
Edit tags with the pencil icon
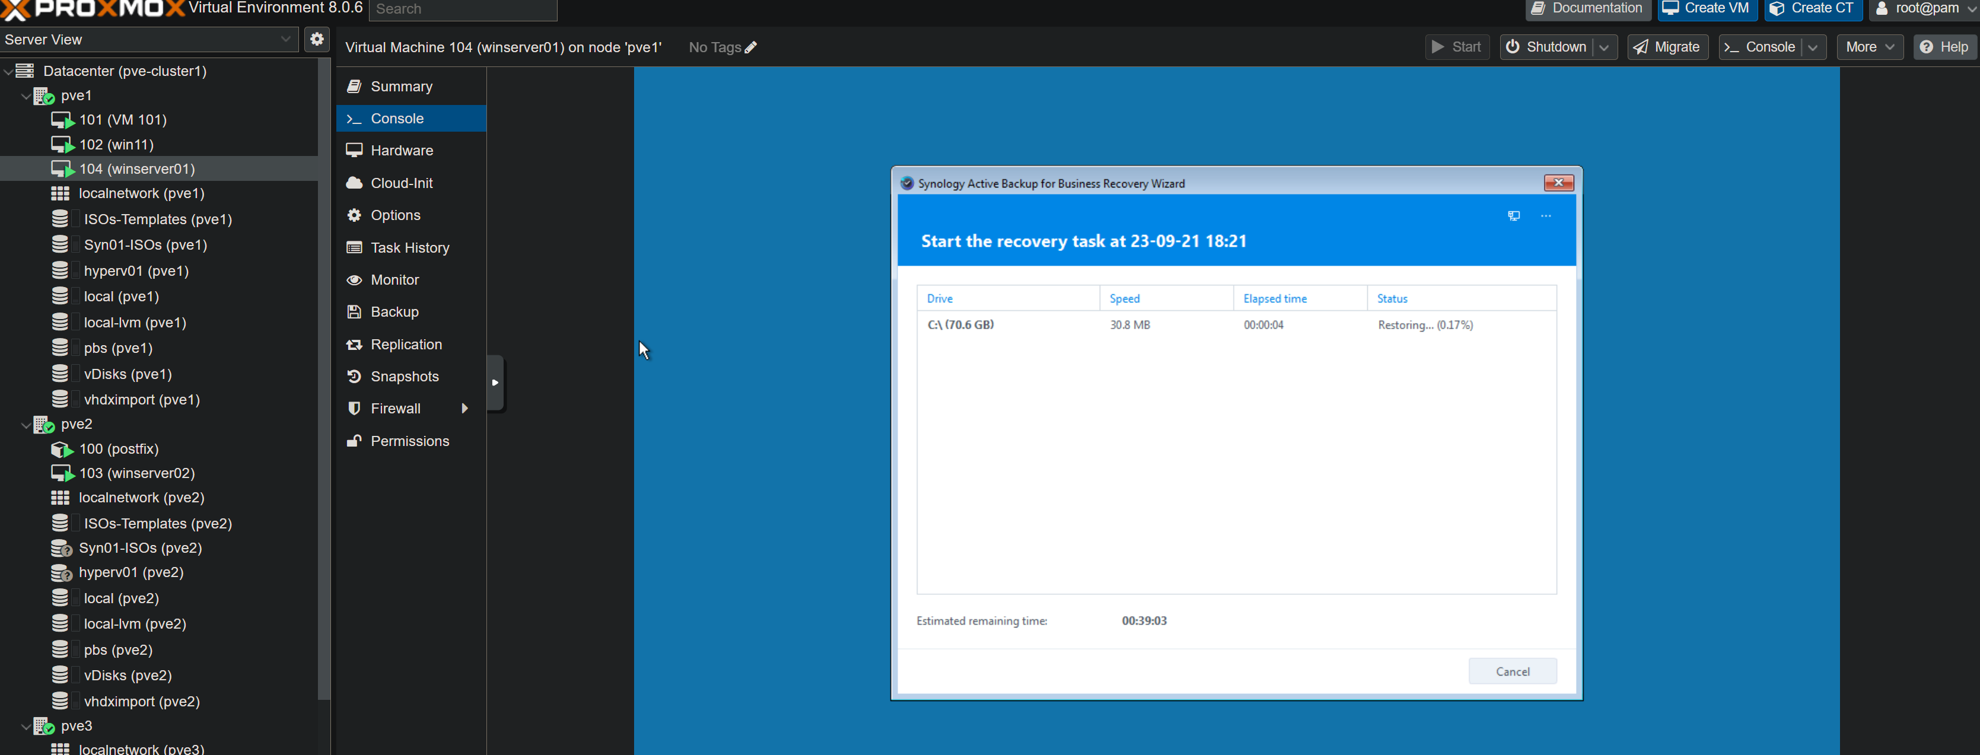click(751, 47)
